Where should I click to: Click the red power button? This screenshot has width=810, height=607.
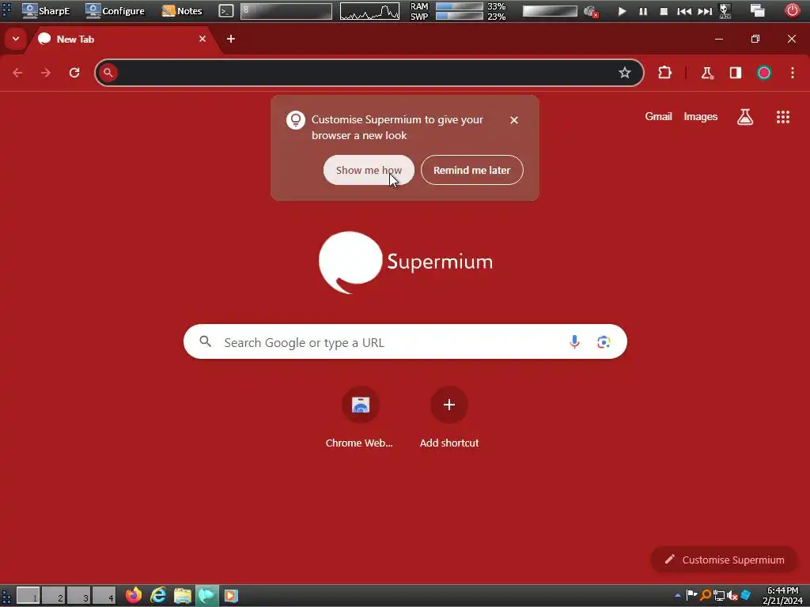coord(793,10)
